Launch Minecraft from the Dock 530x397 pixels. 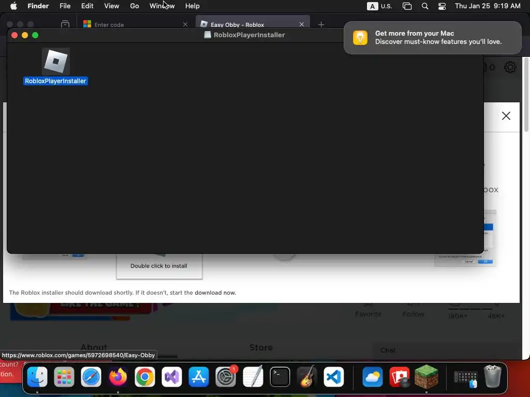tap(426, 377)
